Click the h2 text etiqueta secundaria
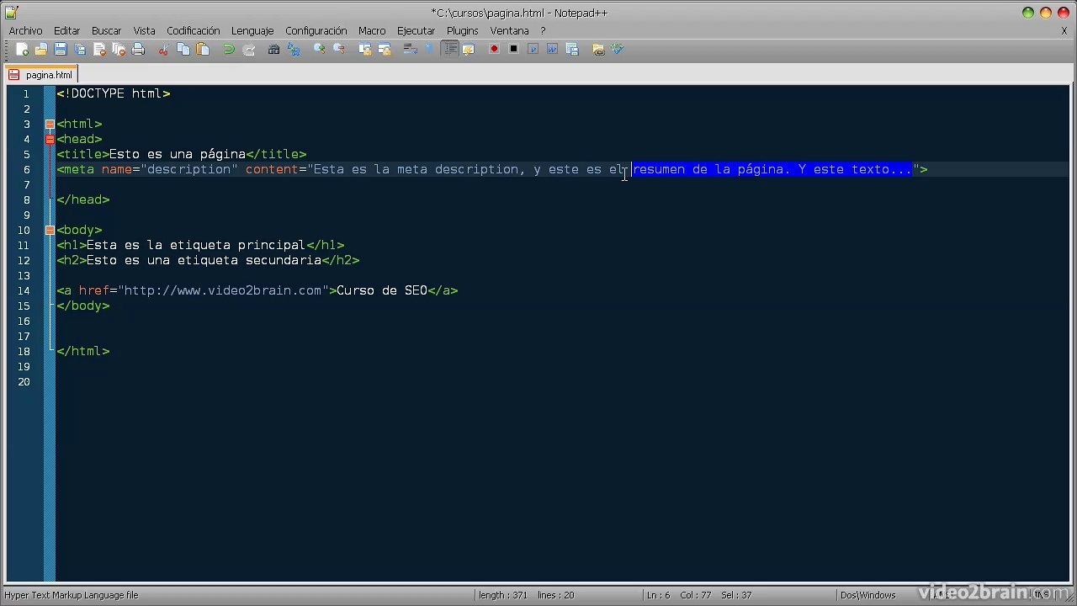Viewport: 1077px width, 606px height. pyautogui.click(x=249, y=260)
